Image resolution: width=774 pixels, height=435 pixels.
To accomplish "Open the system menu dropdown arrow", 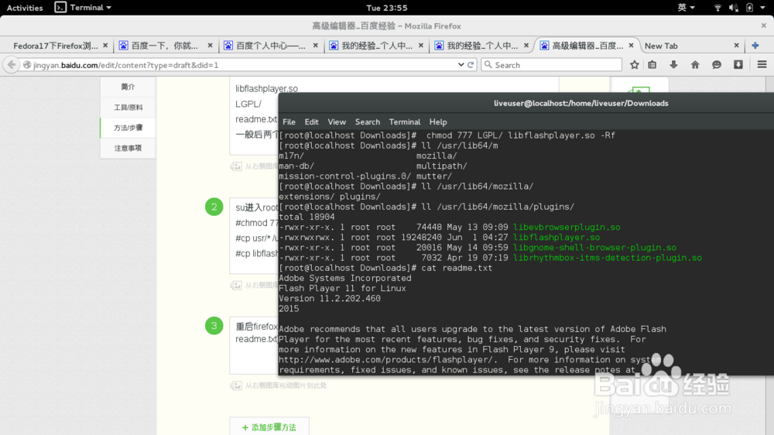I will click(762, 8).
